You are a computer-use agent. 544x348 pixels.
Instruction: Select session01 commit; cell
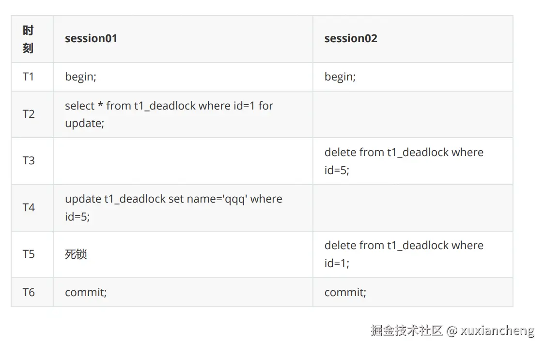[x=86, y=292]
